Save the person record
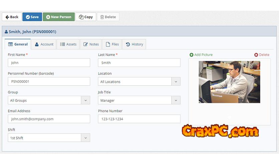This screenshot has height=161, width=279. pyautogui.click(x=32, y=17)
